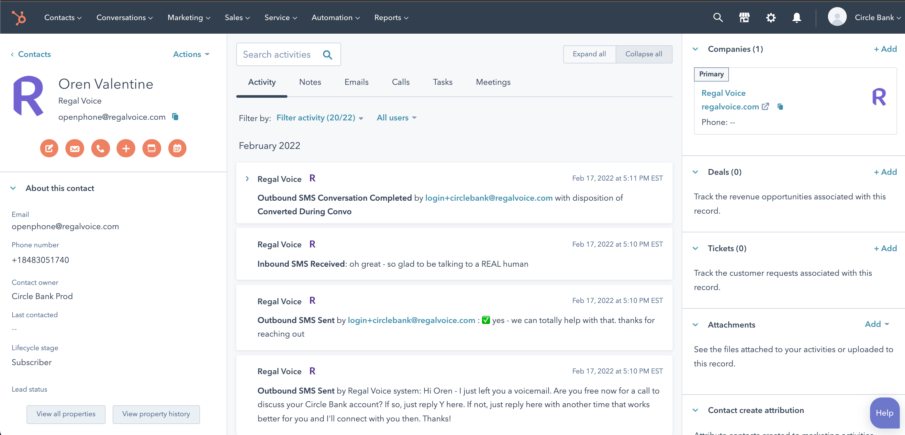This screenshot has width=905, height=435.
Task: Collapse the Companies section chevron
Action: [x=695, y=49]
